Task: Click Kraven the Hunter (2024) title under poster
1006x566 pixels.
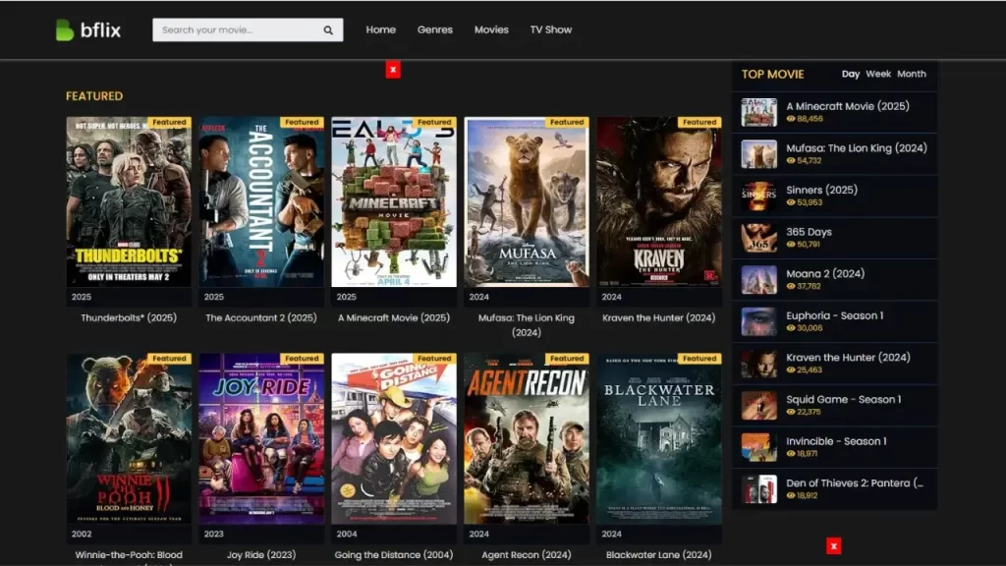Action: (x=659, y=317)
